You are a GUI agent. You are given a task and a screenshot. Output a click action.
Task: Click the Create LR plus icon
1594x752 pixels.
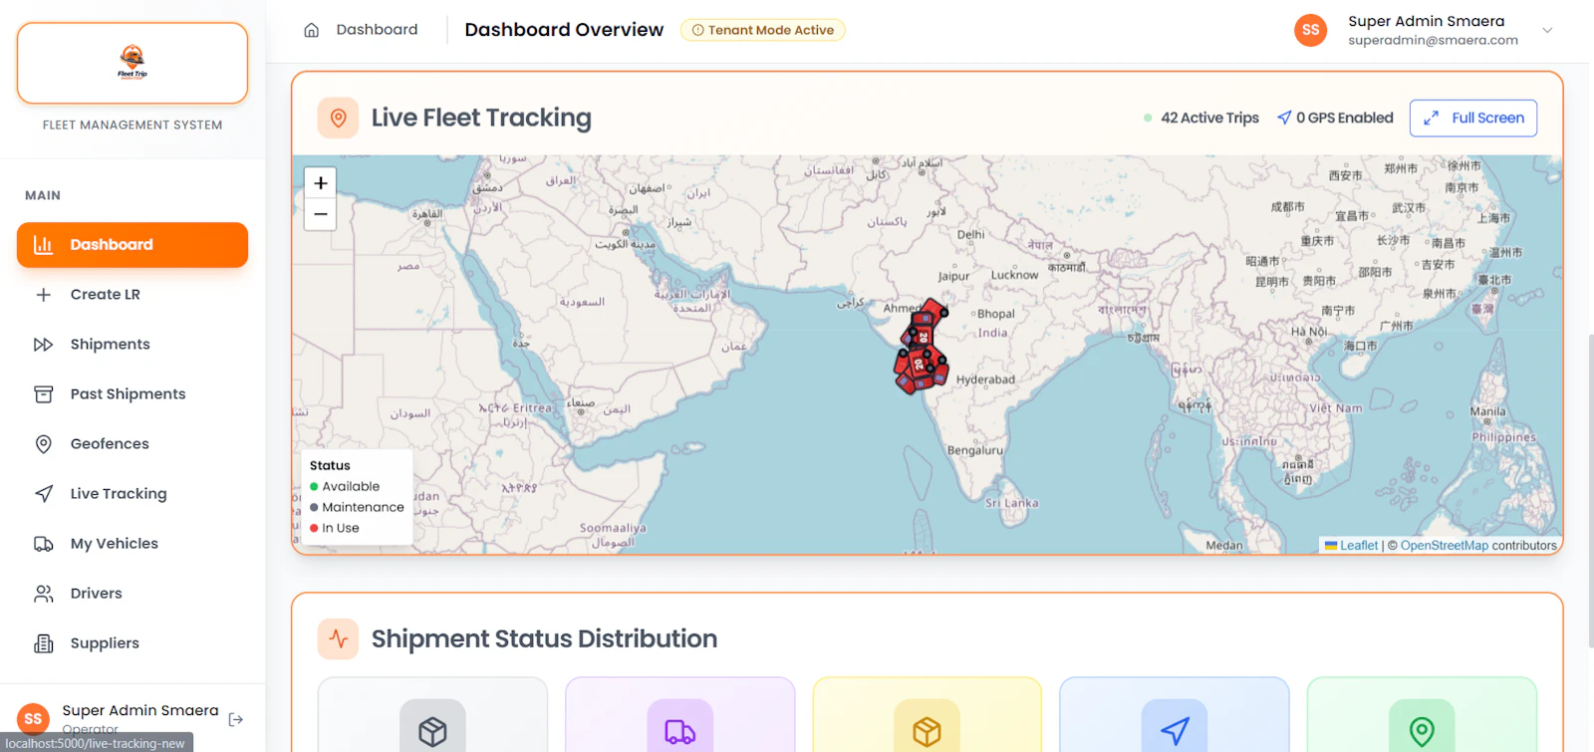(x=43, y=295)
